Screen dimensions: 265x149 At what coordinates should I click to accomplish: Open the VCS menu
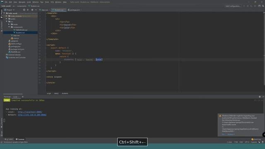52,2
